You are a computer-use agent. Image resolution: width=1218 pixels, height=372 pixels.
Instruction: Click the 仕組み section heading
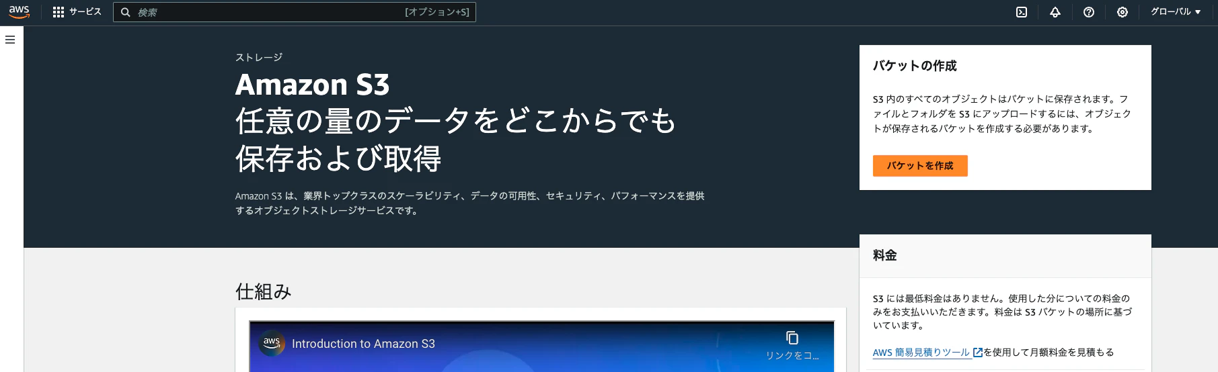263,291
